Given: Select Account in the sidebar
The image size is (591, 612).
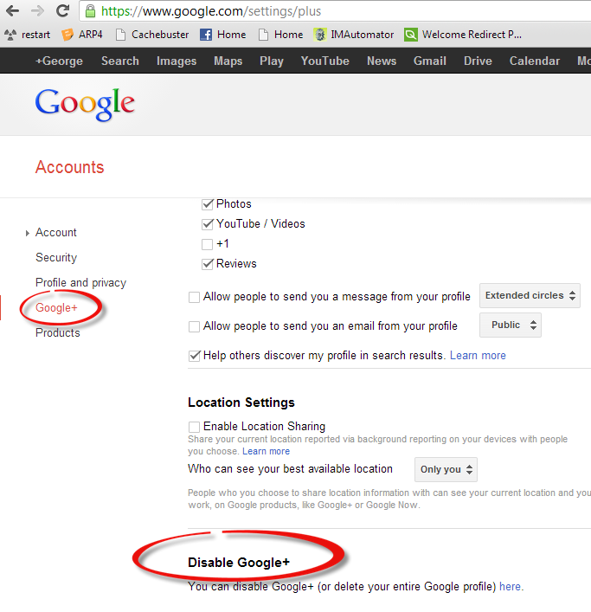Looking at the screenshot, I should click(x=56, y=233).
